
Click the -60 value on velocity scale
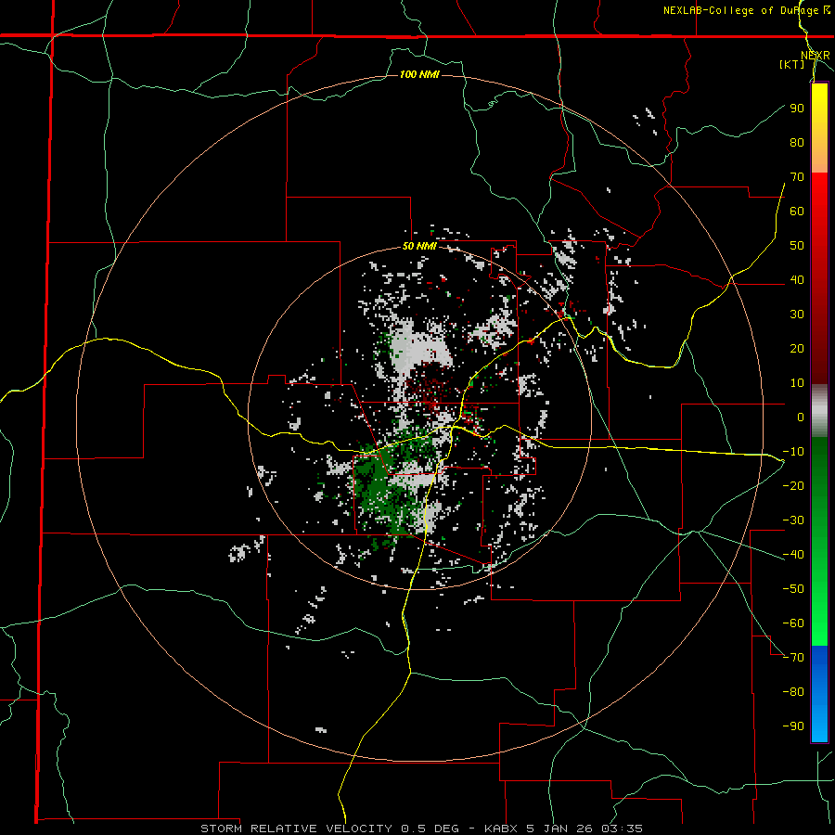coord(793,623)
